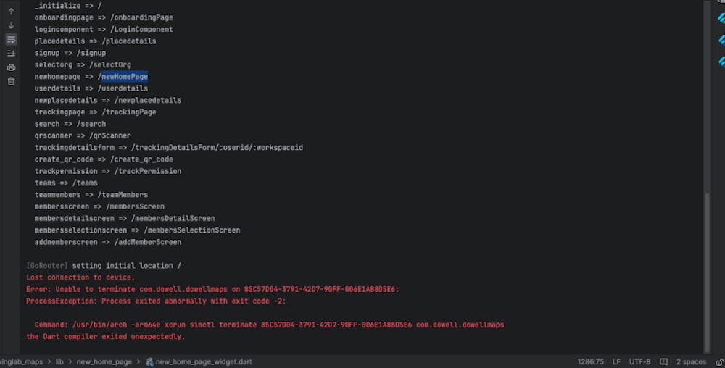Toggle Soft-Wrap in the console
The width and height of the screenshot is (725, 368).
click(x=11, y=39)
